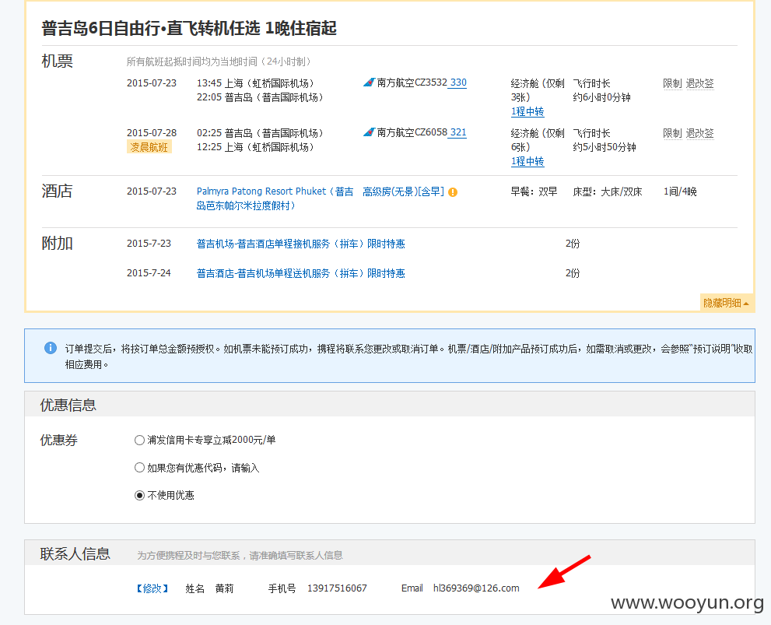Image resolution: width=771 pixels, height=625 pixels.
Task: Click return date 2015-07-28
Action: pos(152,133)
